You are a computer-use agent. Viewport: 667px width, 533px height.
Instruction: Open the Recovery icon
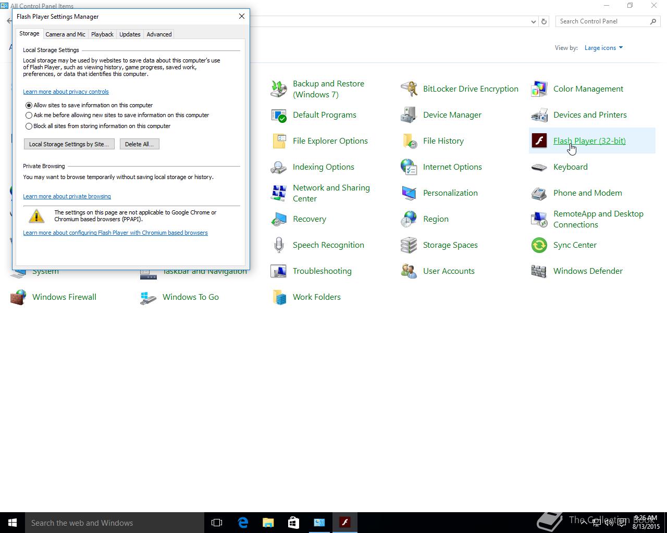click(x=279, y=219)
